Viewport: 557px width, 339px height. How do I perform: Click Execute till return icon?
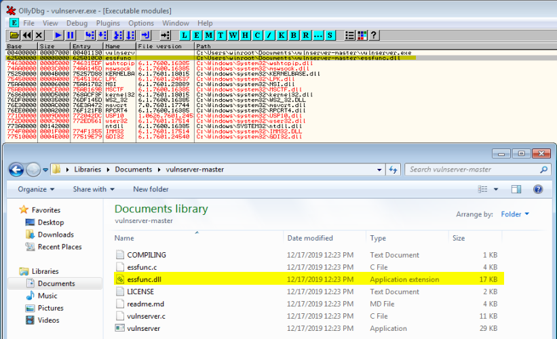click(146, 35)
